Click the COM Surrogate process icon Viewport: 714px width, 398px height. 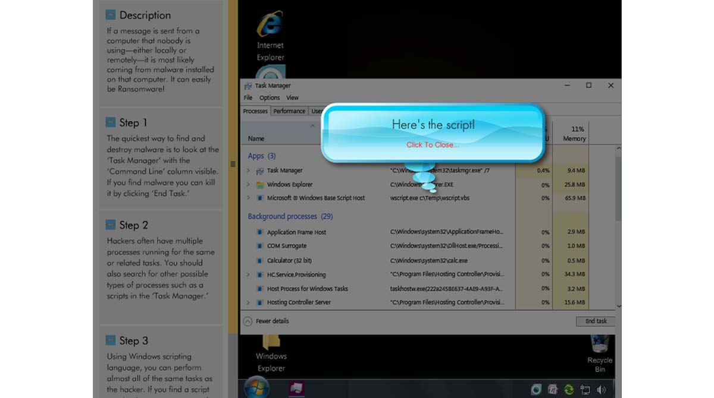pos(260,246)
